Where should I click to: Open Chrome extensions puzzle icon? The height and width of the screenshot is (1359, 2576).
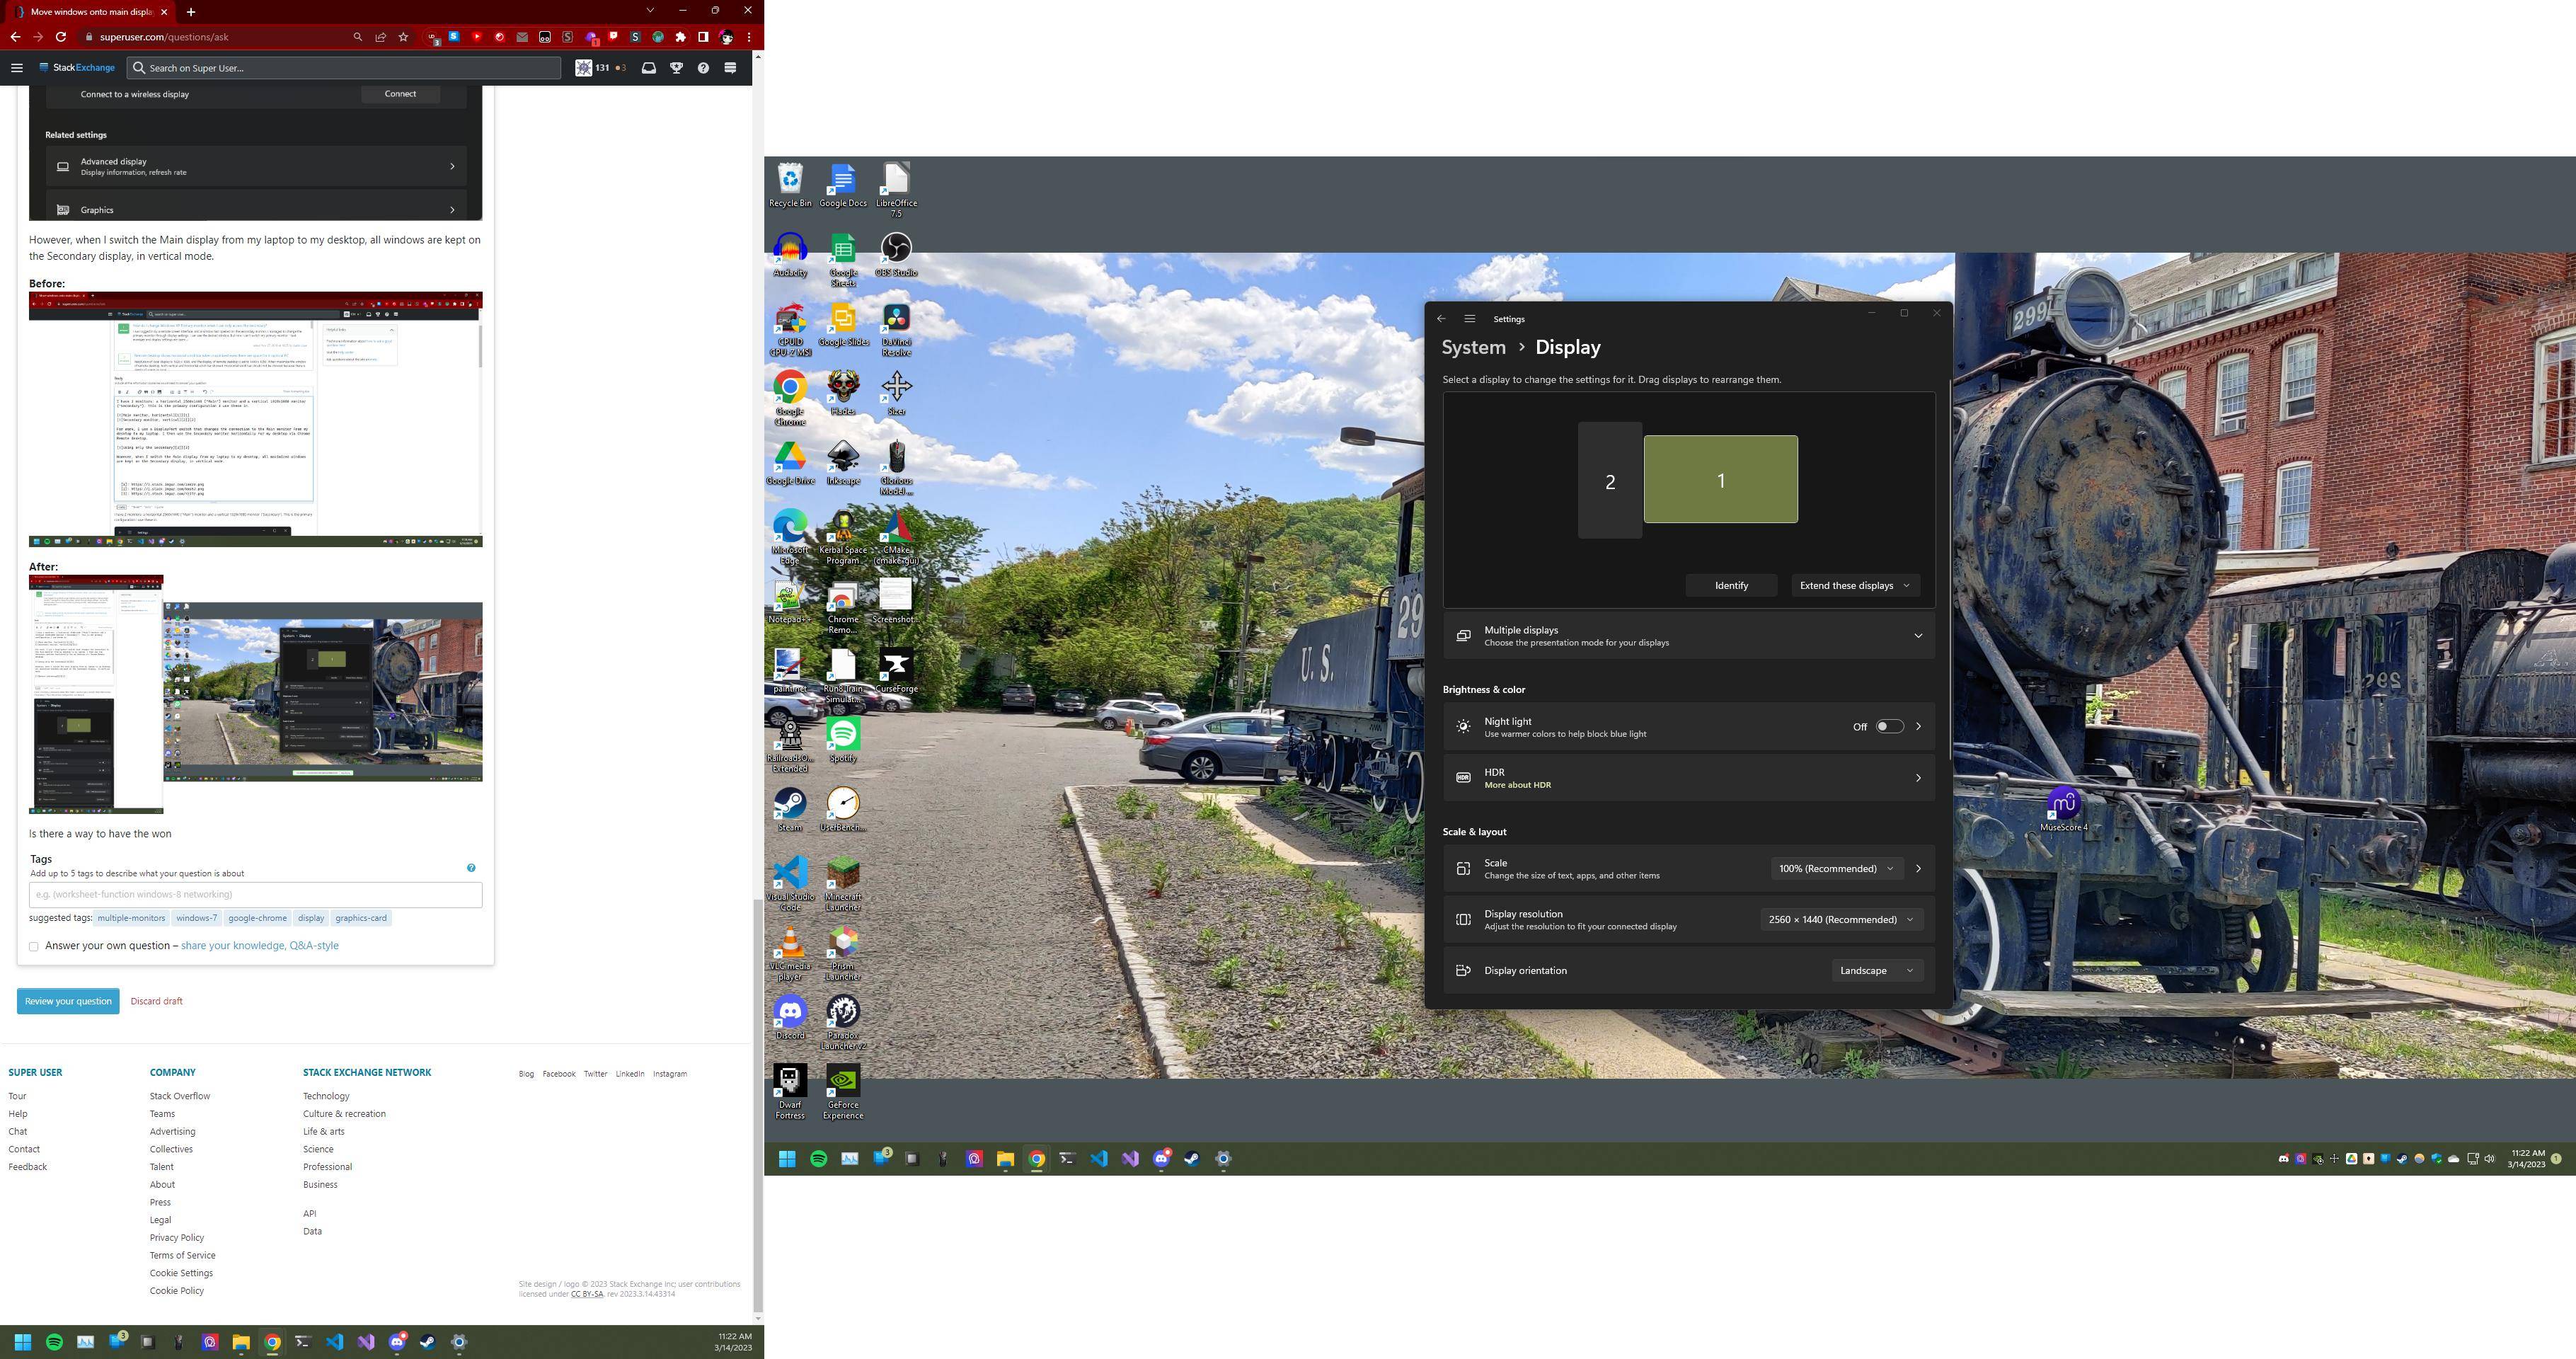coord(681,37)
